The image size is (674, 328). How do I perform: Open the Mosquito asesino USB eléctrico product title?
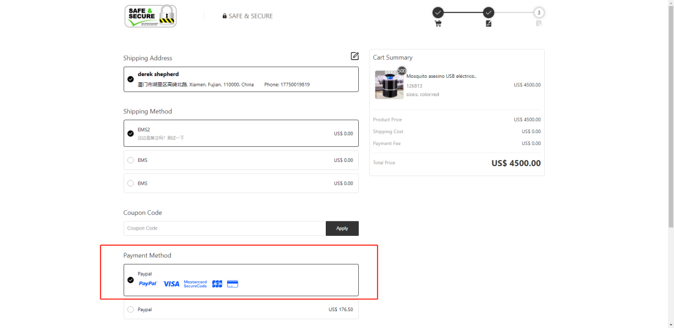pos(441,76)
